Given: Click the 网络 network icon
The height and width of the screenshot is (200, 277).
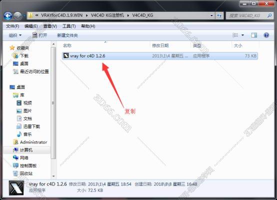Looking at the screenshot, I should pos(15,157).
